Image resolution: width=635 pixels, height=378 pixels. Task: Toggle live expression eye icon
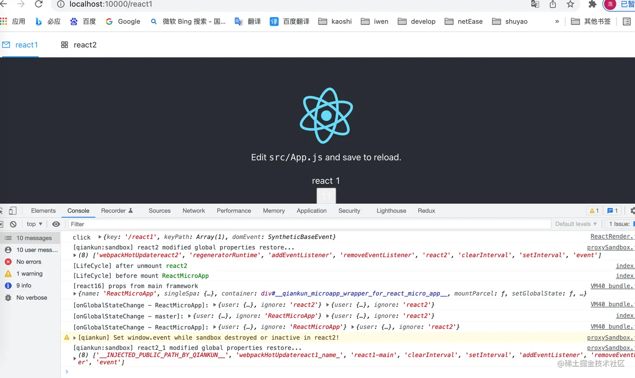click(56, 224)
